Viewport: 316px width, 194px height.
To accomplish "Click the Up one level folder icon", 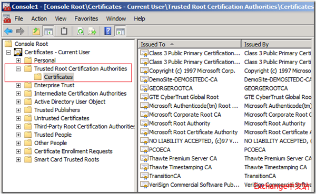I will (36, 31).
